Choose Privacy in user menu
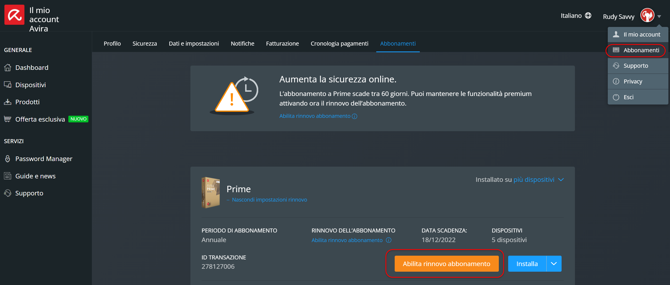670x285 pixels. [x=638, y=81]
